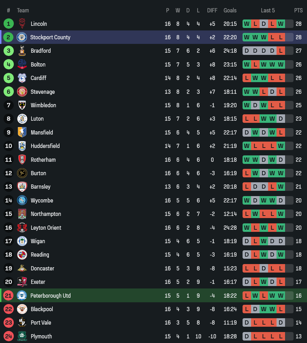Click the green position 1 rank badge
This screenshot has width=307, height=343.
[8, 24]
